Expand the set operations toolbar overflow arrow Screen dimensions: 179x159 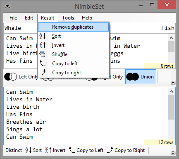[173, 82]
